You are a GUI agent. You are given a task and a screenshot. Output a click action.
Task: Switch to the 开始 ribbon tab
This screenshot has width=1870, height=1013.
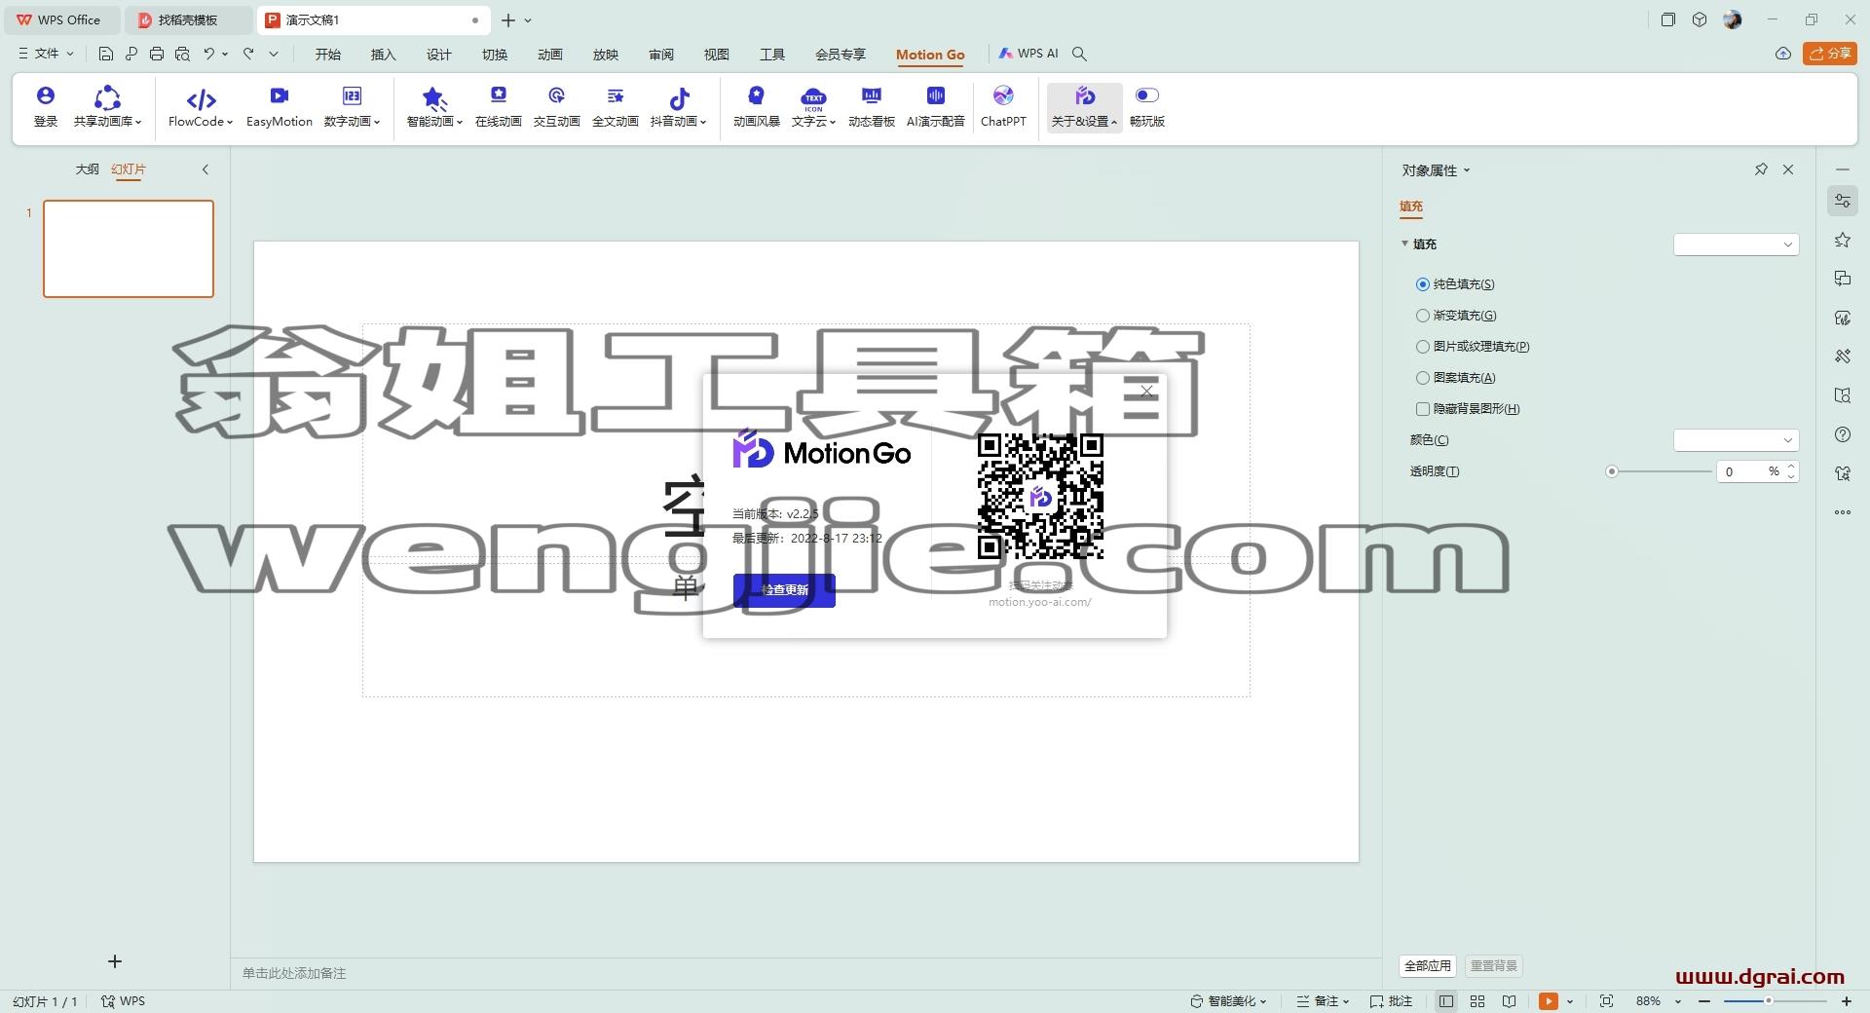pos(328,55)
